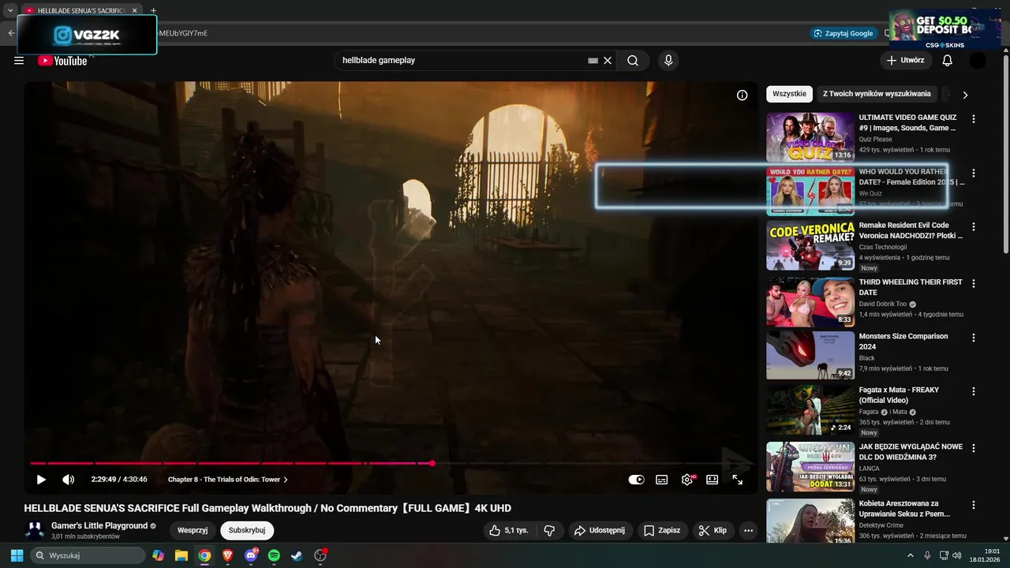Go to the YouTube home logo
The width and height of the screenshot is (1010, 568).
[x=62, y=61]
